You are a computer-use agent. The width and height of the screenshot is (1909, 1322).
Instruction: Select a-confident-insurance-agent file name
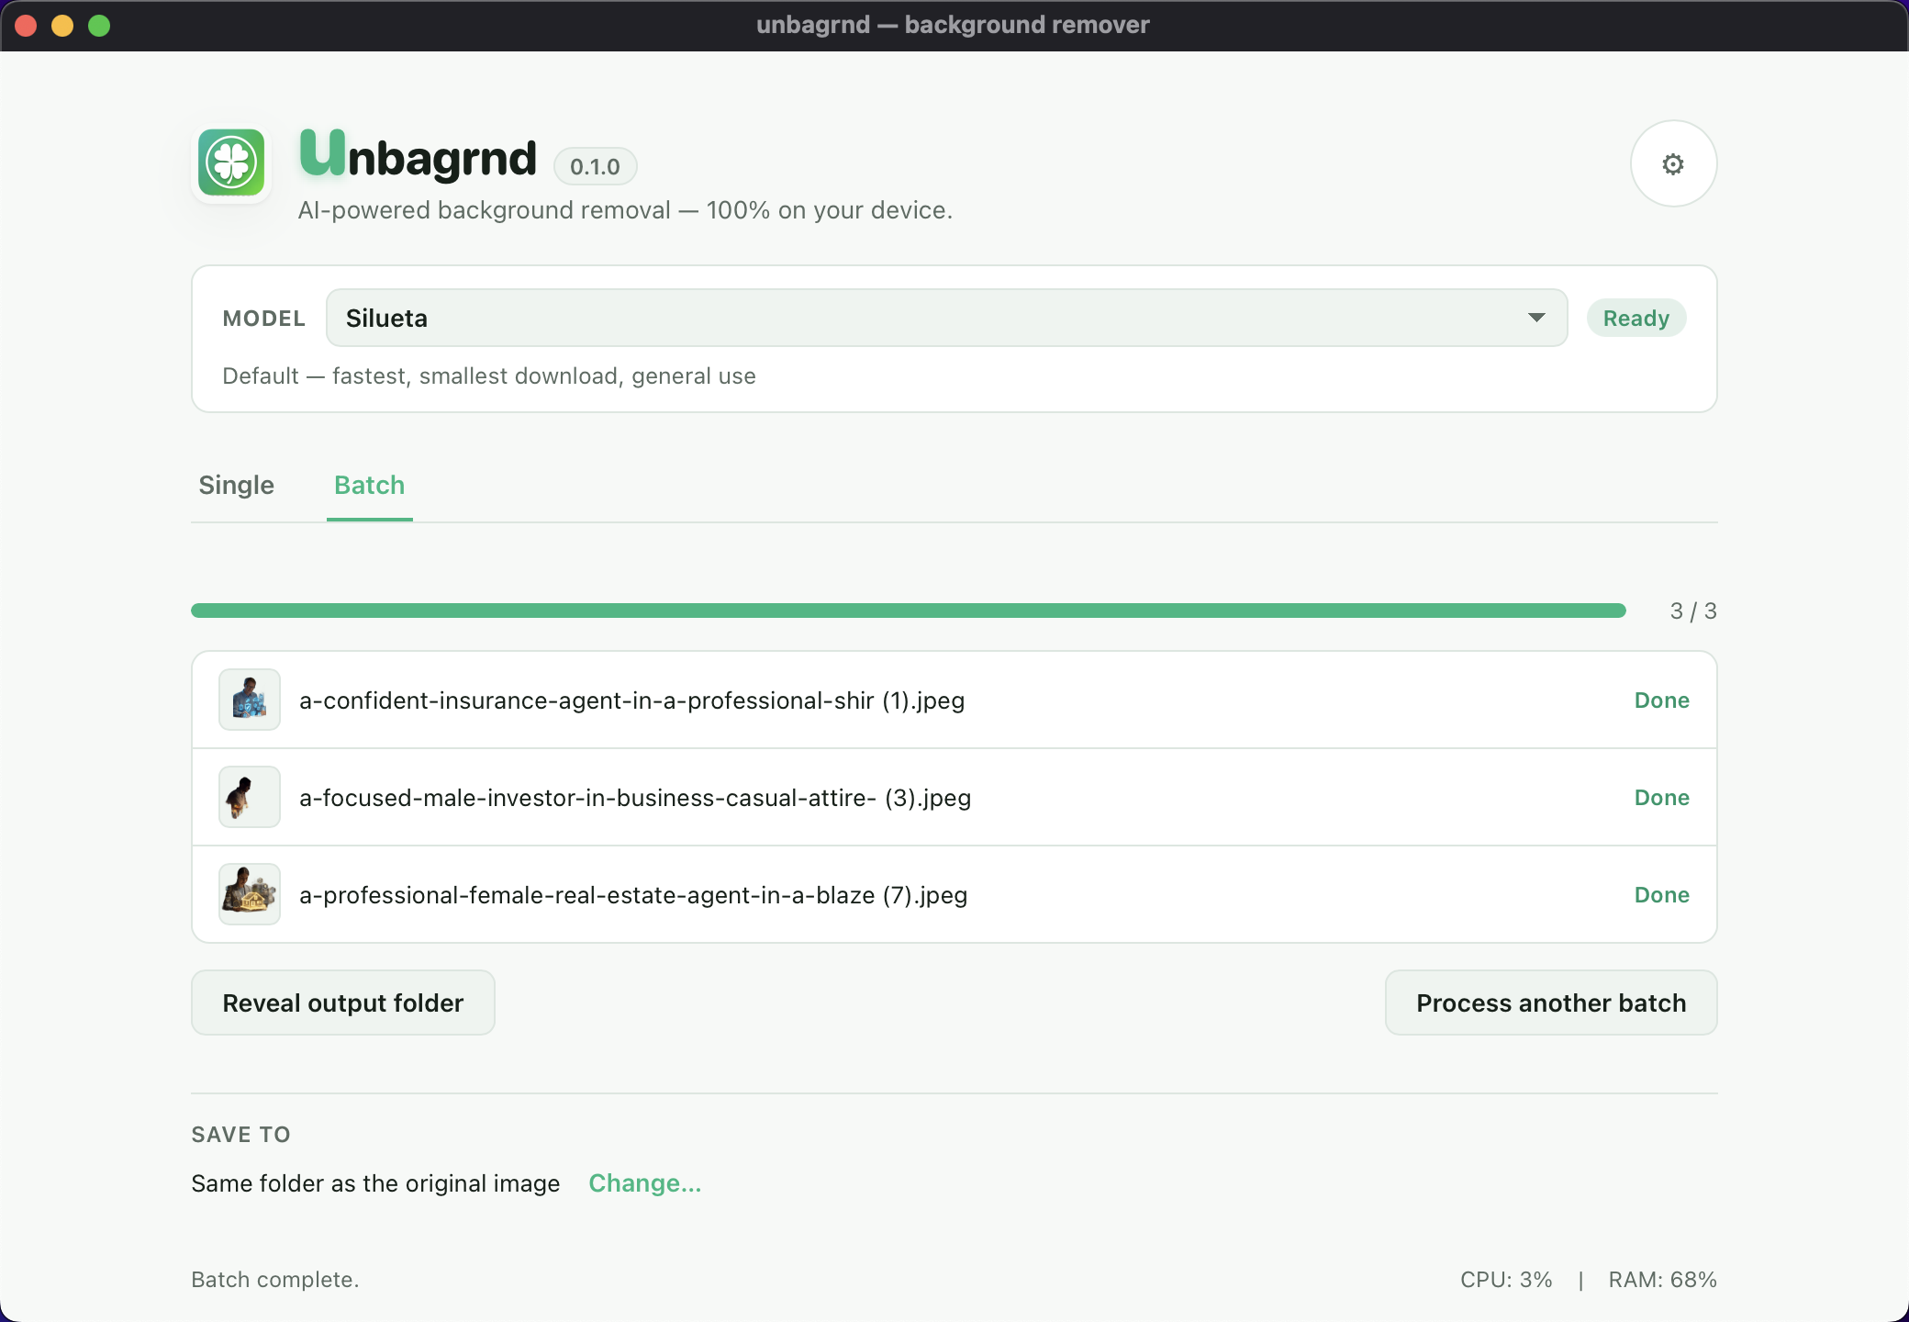pyautogui.click(x=631, y=700)
